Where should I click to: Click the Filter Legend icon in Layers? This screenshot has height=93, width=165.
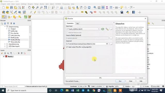pos(11,53)
